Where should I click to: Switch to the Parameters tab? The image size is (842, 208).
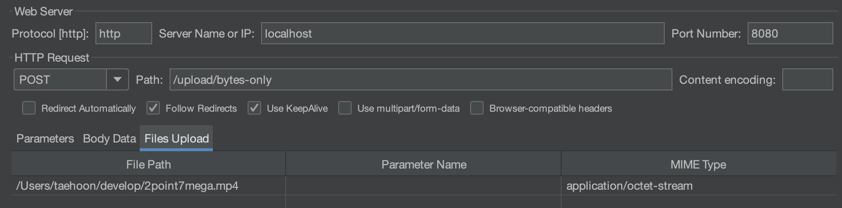(x=45, y=139)
